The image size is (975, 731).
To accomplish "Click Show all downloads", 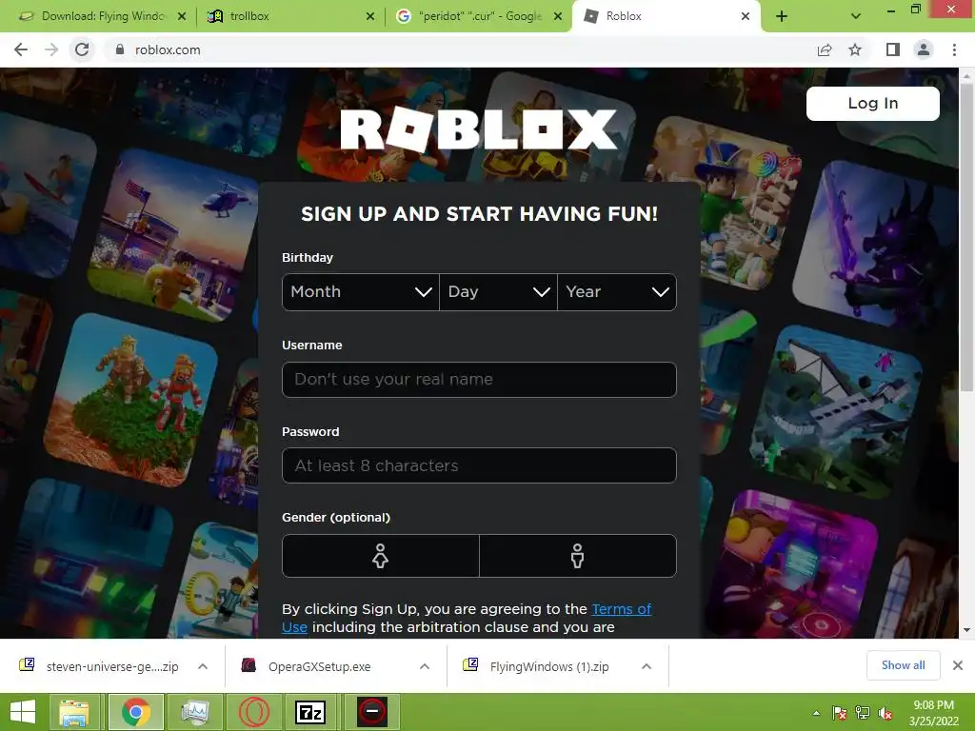I will (x=903, y=665).
